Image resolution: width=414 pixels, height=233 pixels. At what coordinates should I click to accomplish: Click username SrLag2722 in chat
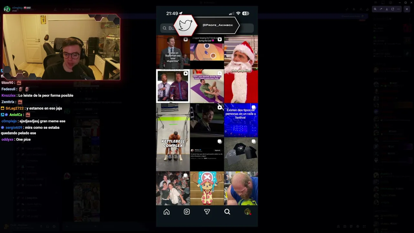15,108
